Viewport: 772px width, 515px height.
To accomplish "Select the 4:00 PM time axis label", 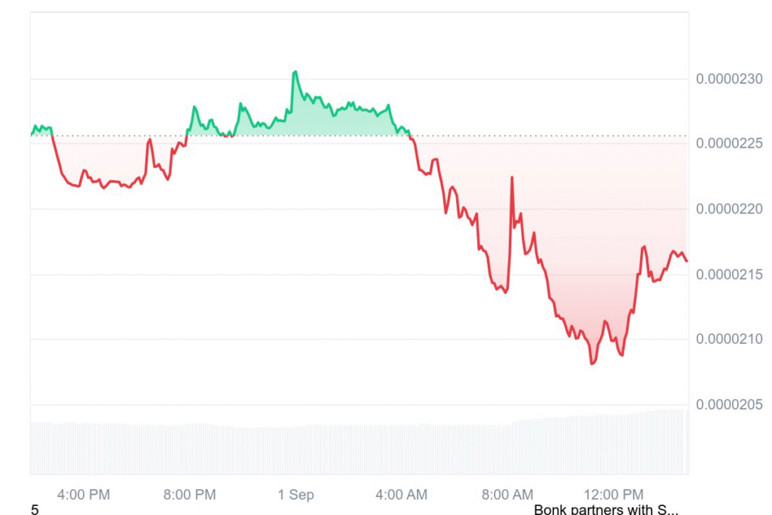I will point(83,495).
